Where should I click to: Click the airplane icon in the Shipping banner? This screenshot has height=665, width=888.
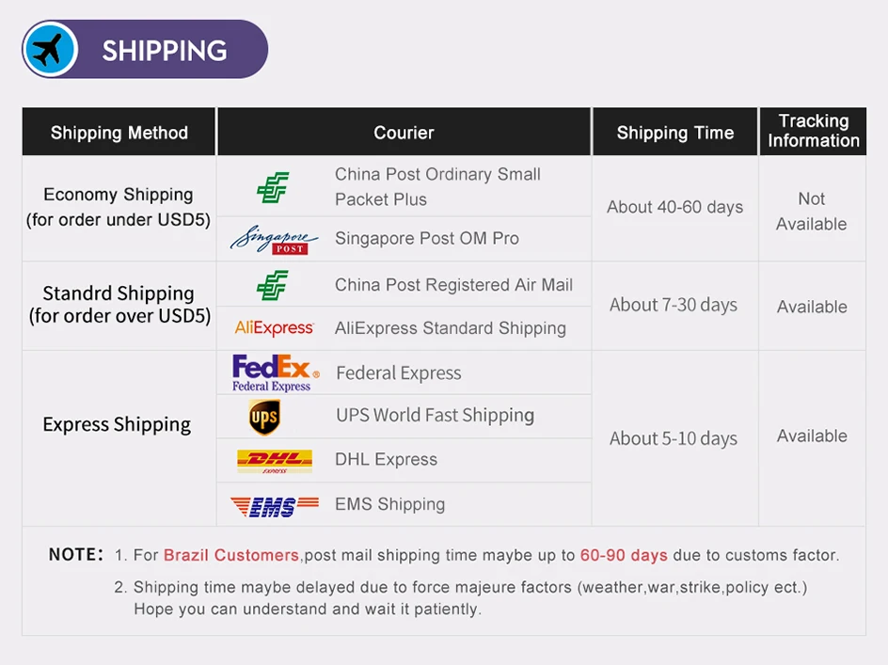pos(50,49)
